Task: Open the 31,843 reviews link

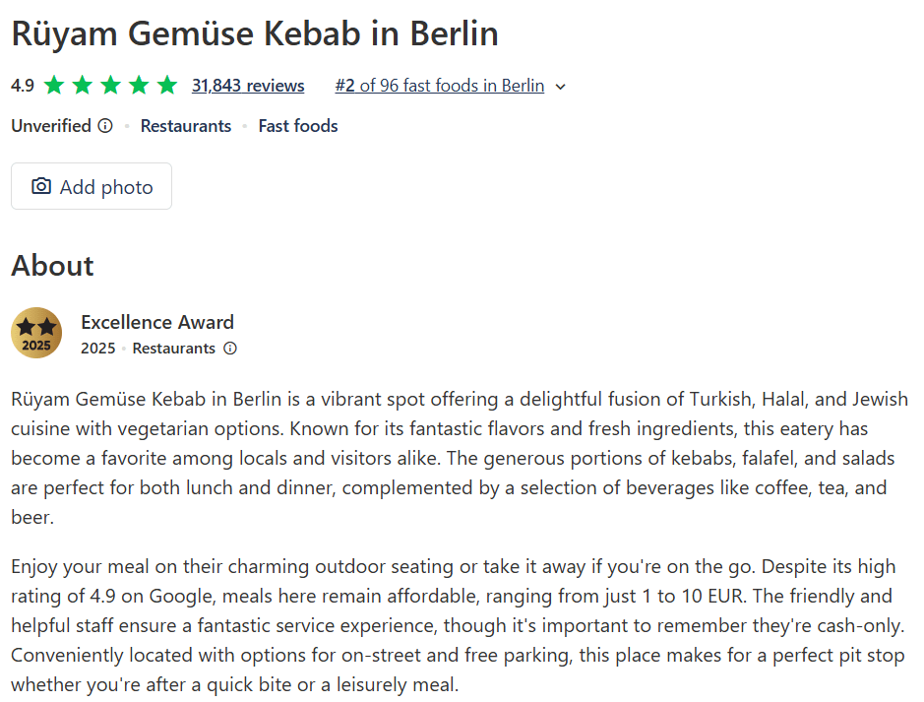Action: [248, 86]
